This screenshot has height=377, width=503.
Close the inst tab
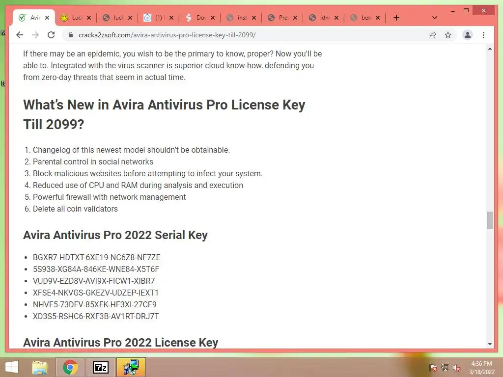click(x=254, y=18)
